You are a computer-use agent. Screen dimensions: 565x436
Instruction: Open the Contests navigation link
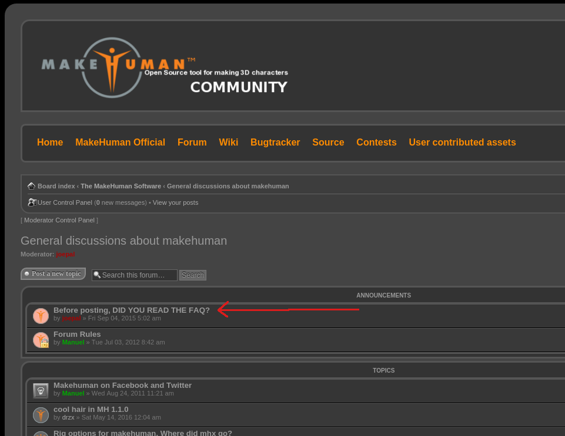pyautogui.click(x=376, y=143)
